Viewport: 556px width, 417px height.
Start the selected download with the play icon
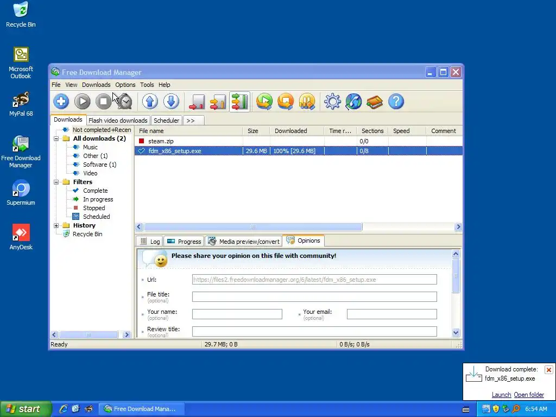83,102
